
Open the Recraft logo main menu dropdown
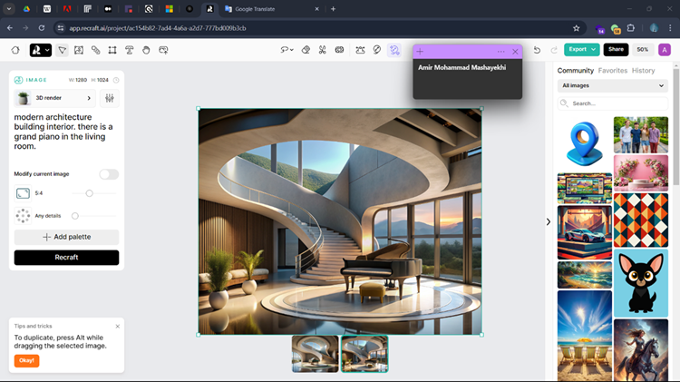40,50
